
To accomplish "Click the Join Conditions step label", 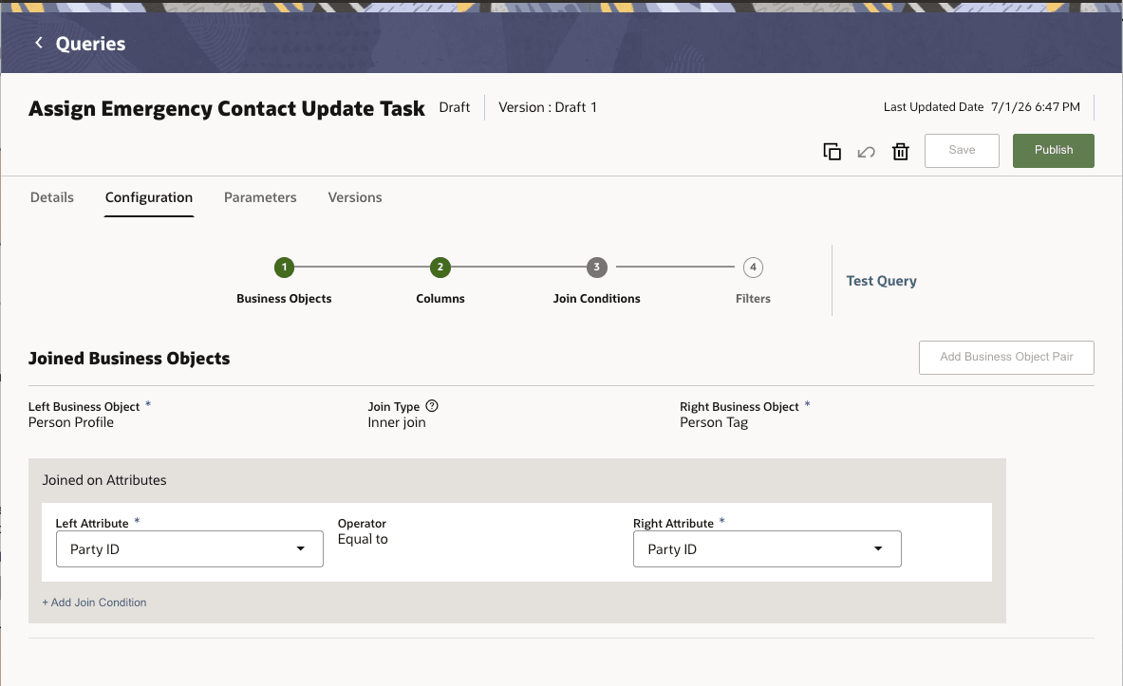I will (596, 299).
